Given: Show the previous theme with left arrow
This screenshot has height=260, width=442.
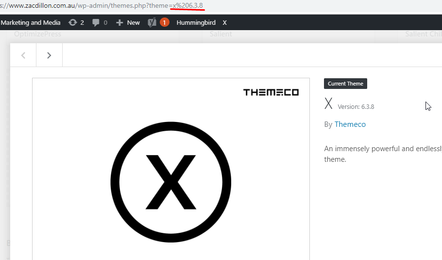Looking at the screenshot, I should 23,55.
